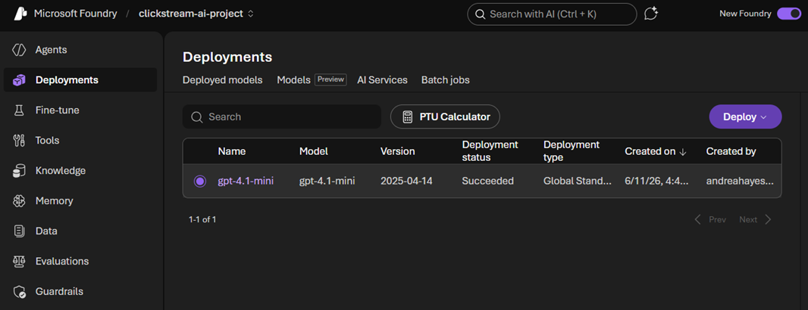
Task: Click the Succeeded status cell
Action: [488, 181]
